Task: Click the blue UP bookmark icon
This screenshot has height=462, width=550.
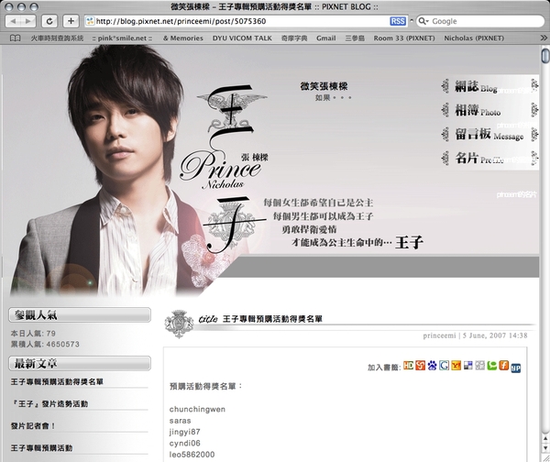Action: tap(515, 368)
